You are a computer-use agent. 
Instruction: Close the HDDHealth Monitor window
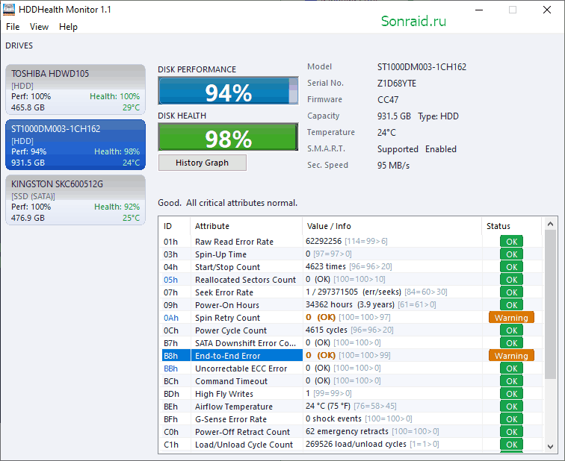(x=546, y=10)
